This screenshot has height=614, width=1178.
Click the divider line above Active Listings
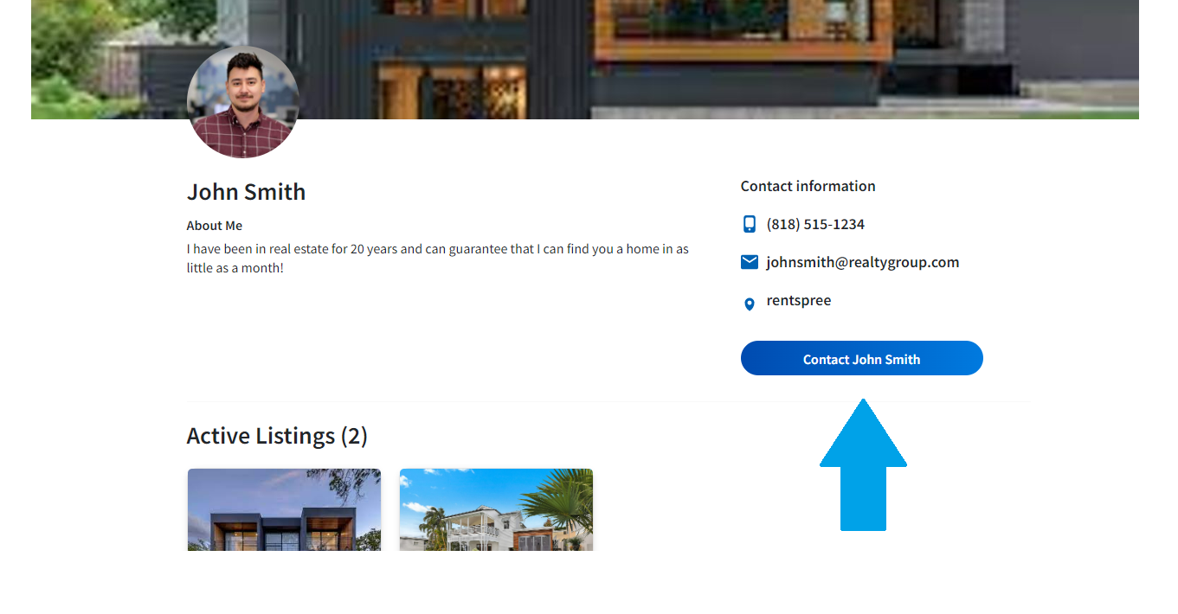tap(609, 401)
